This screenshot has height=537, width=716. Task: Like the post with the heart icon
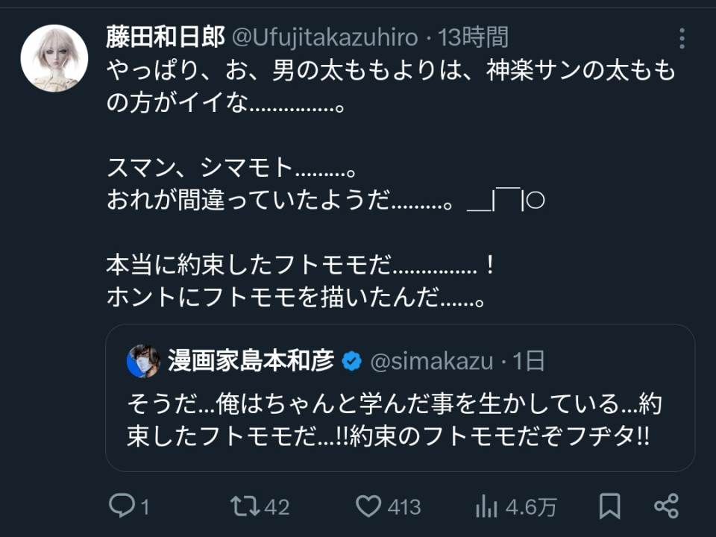pyautogui.click(x=368, y=506)
